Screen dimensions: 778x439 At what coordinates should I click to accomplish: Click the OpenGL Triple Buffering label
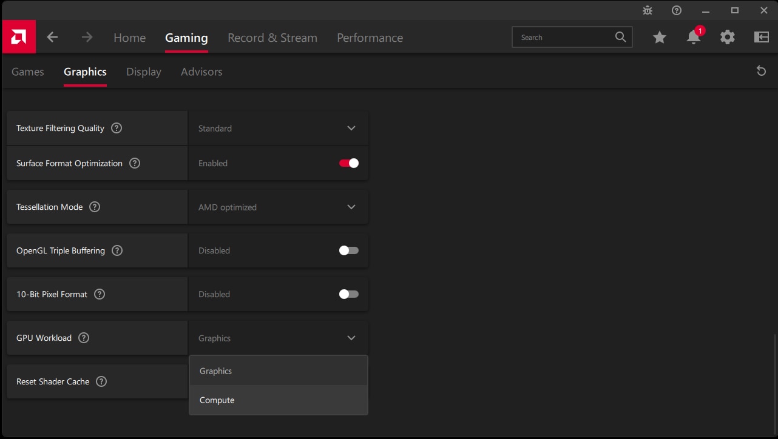click(61, 250)
